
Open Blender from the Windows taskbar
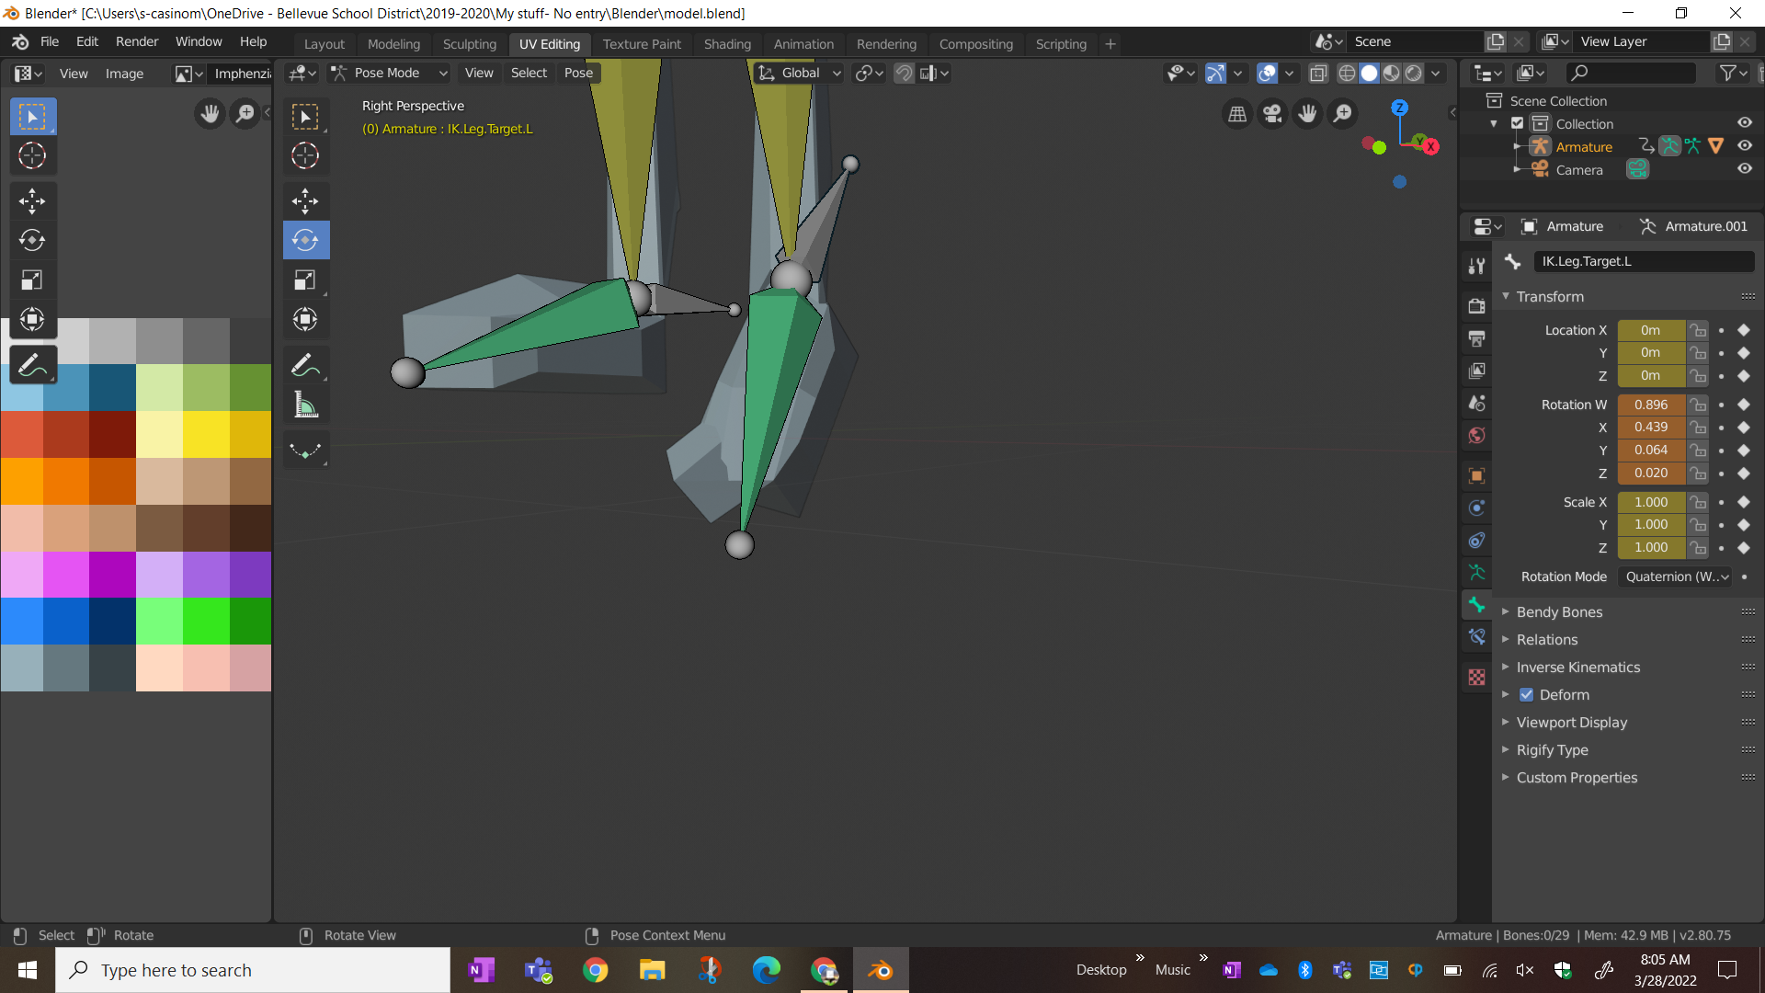[x=881, y=970]
